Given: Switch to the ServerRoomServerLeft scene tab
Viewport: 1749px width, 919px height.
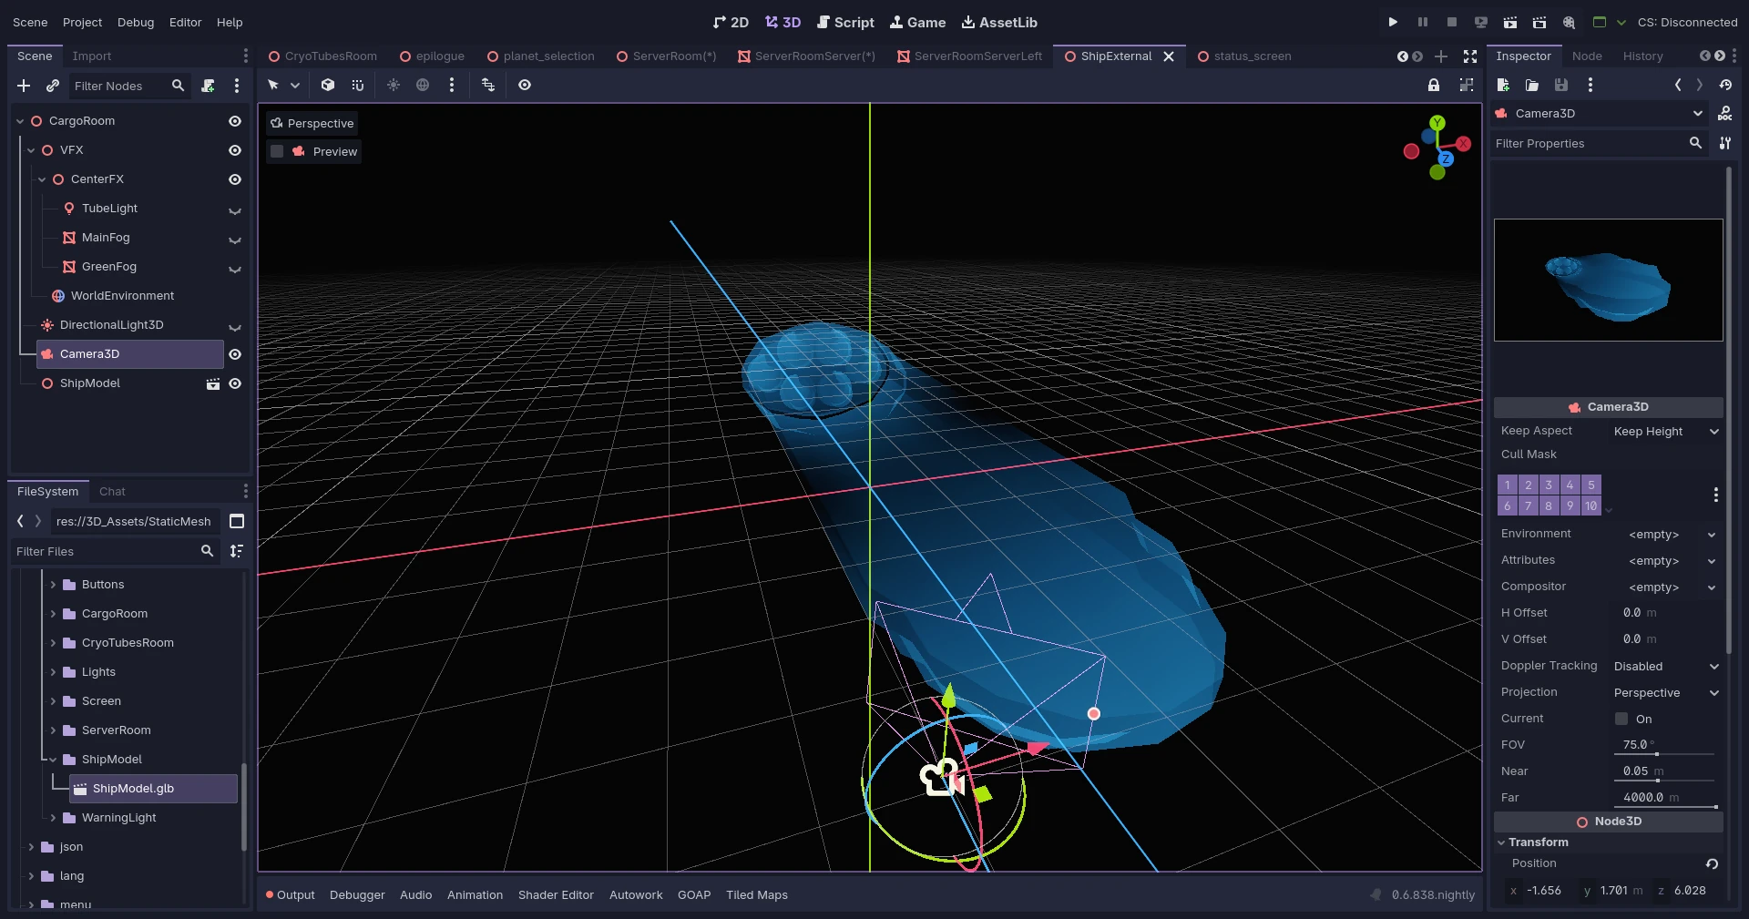Looking at the screenshot, I should (x=968, y=56).
